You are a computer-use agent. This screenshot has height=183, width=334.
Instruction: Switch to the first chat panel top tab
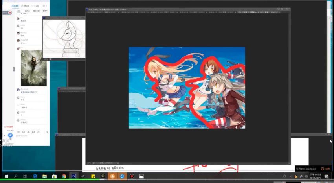coord(15,6)
